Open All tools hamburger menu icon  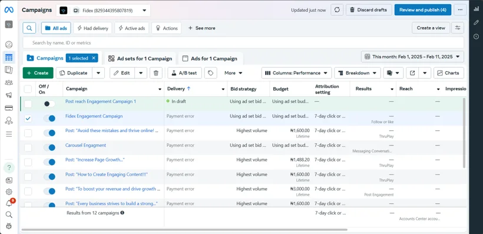coord(9,134)
